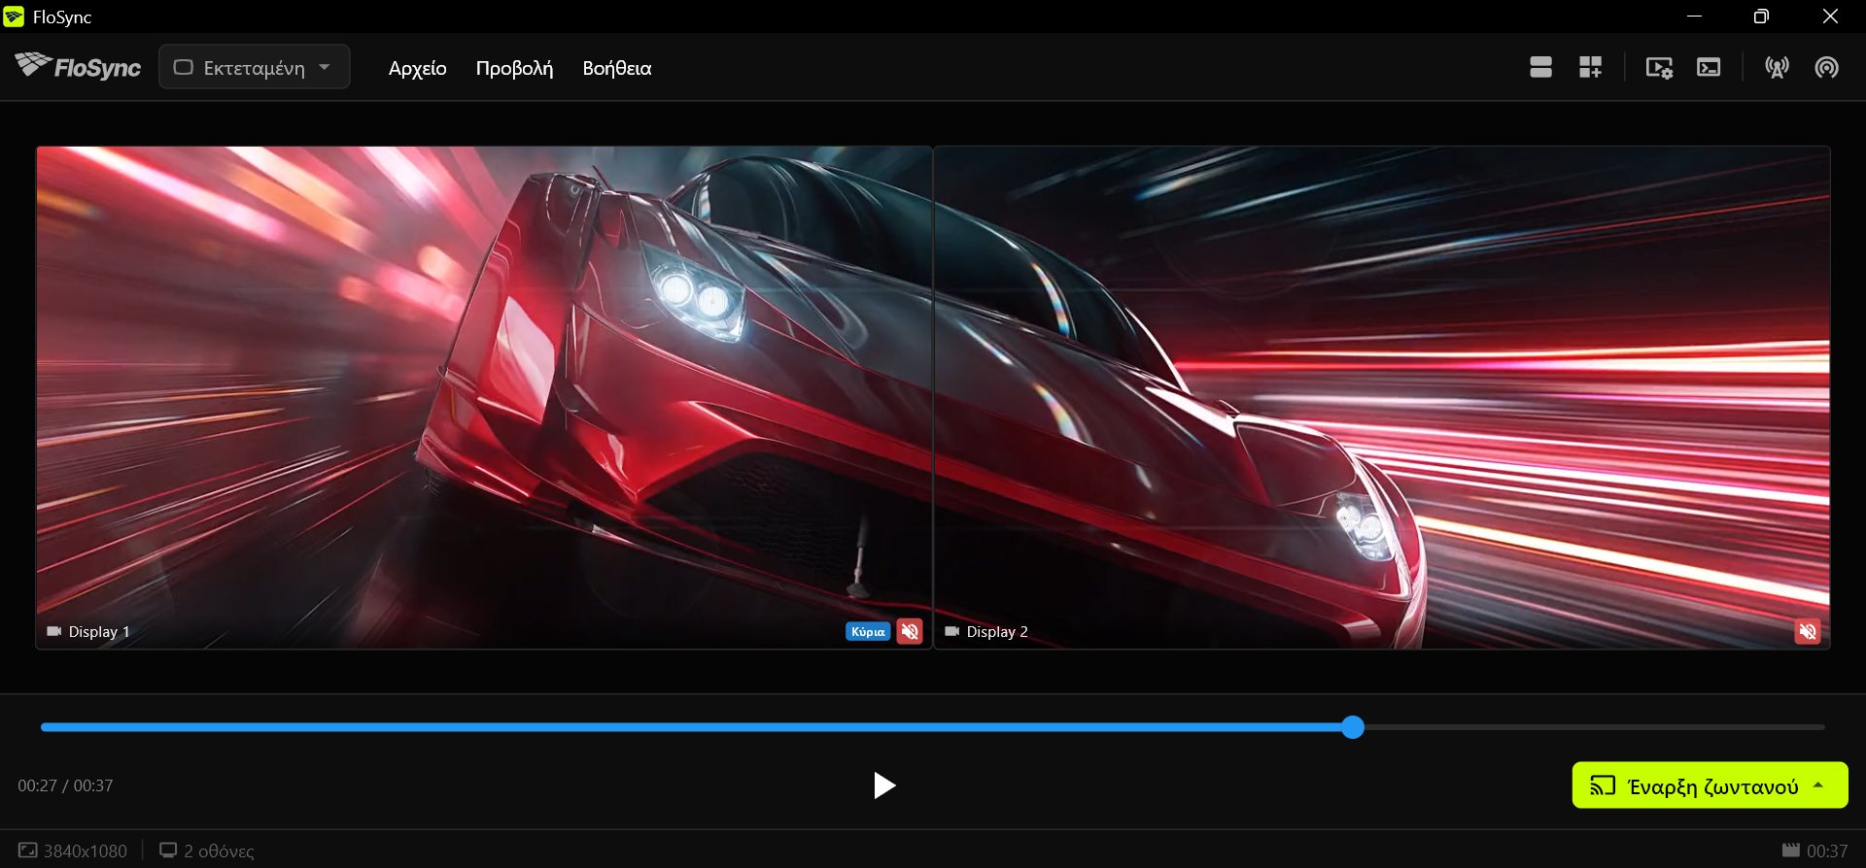Click the FloSync app icon in title bar

coord(14,17)
